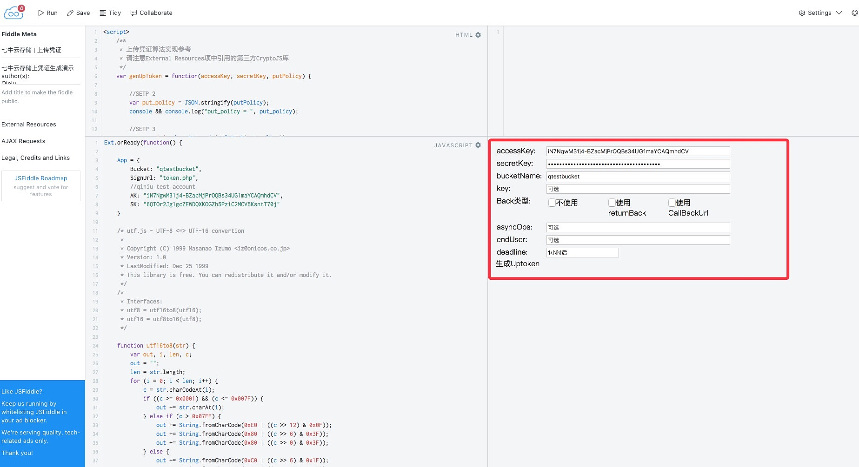859x467 pixels.
Task: Open the deadline 1小时后 selector
Action: [582, 252]
